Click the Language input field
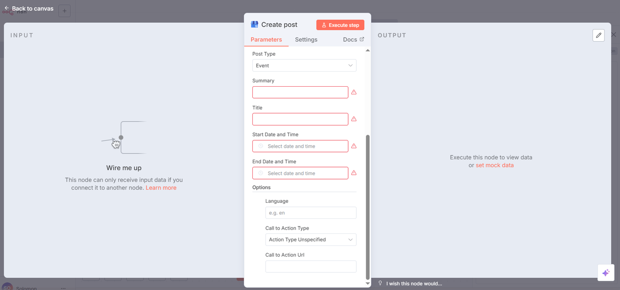The image size is (620, 290). [311, 213]
